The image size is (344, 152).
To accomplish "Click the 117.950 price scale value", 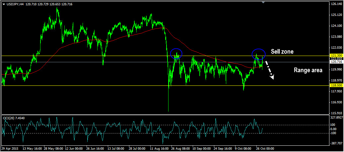I will (x=337, y=91).
